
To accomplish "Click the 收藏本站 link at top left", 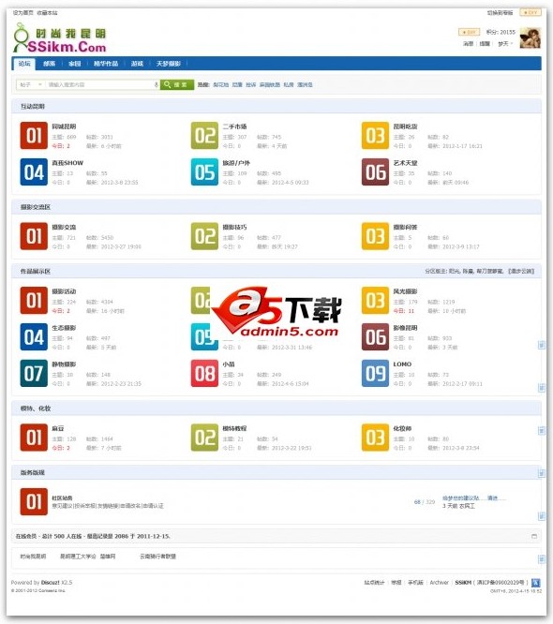I will pos(48,13).
